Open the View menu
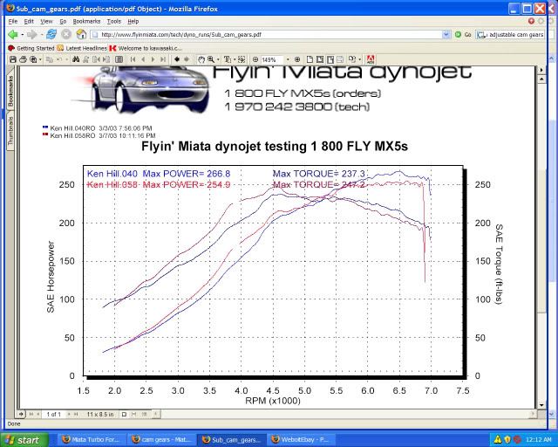 [46, 21]
